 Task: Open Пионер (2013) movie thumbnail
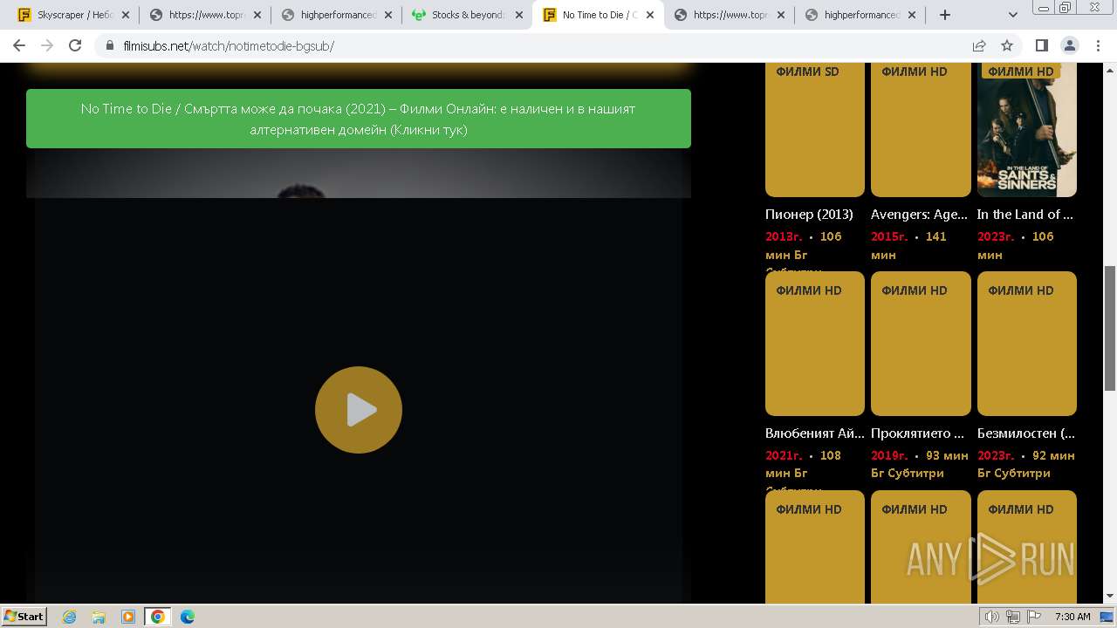click(815, 130)
